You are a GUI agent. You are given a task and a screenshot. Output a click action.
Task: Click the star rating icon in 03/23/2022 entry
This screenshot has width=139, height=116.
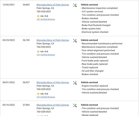click(38, 51)
